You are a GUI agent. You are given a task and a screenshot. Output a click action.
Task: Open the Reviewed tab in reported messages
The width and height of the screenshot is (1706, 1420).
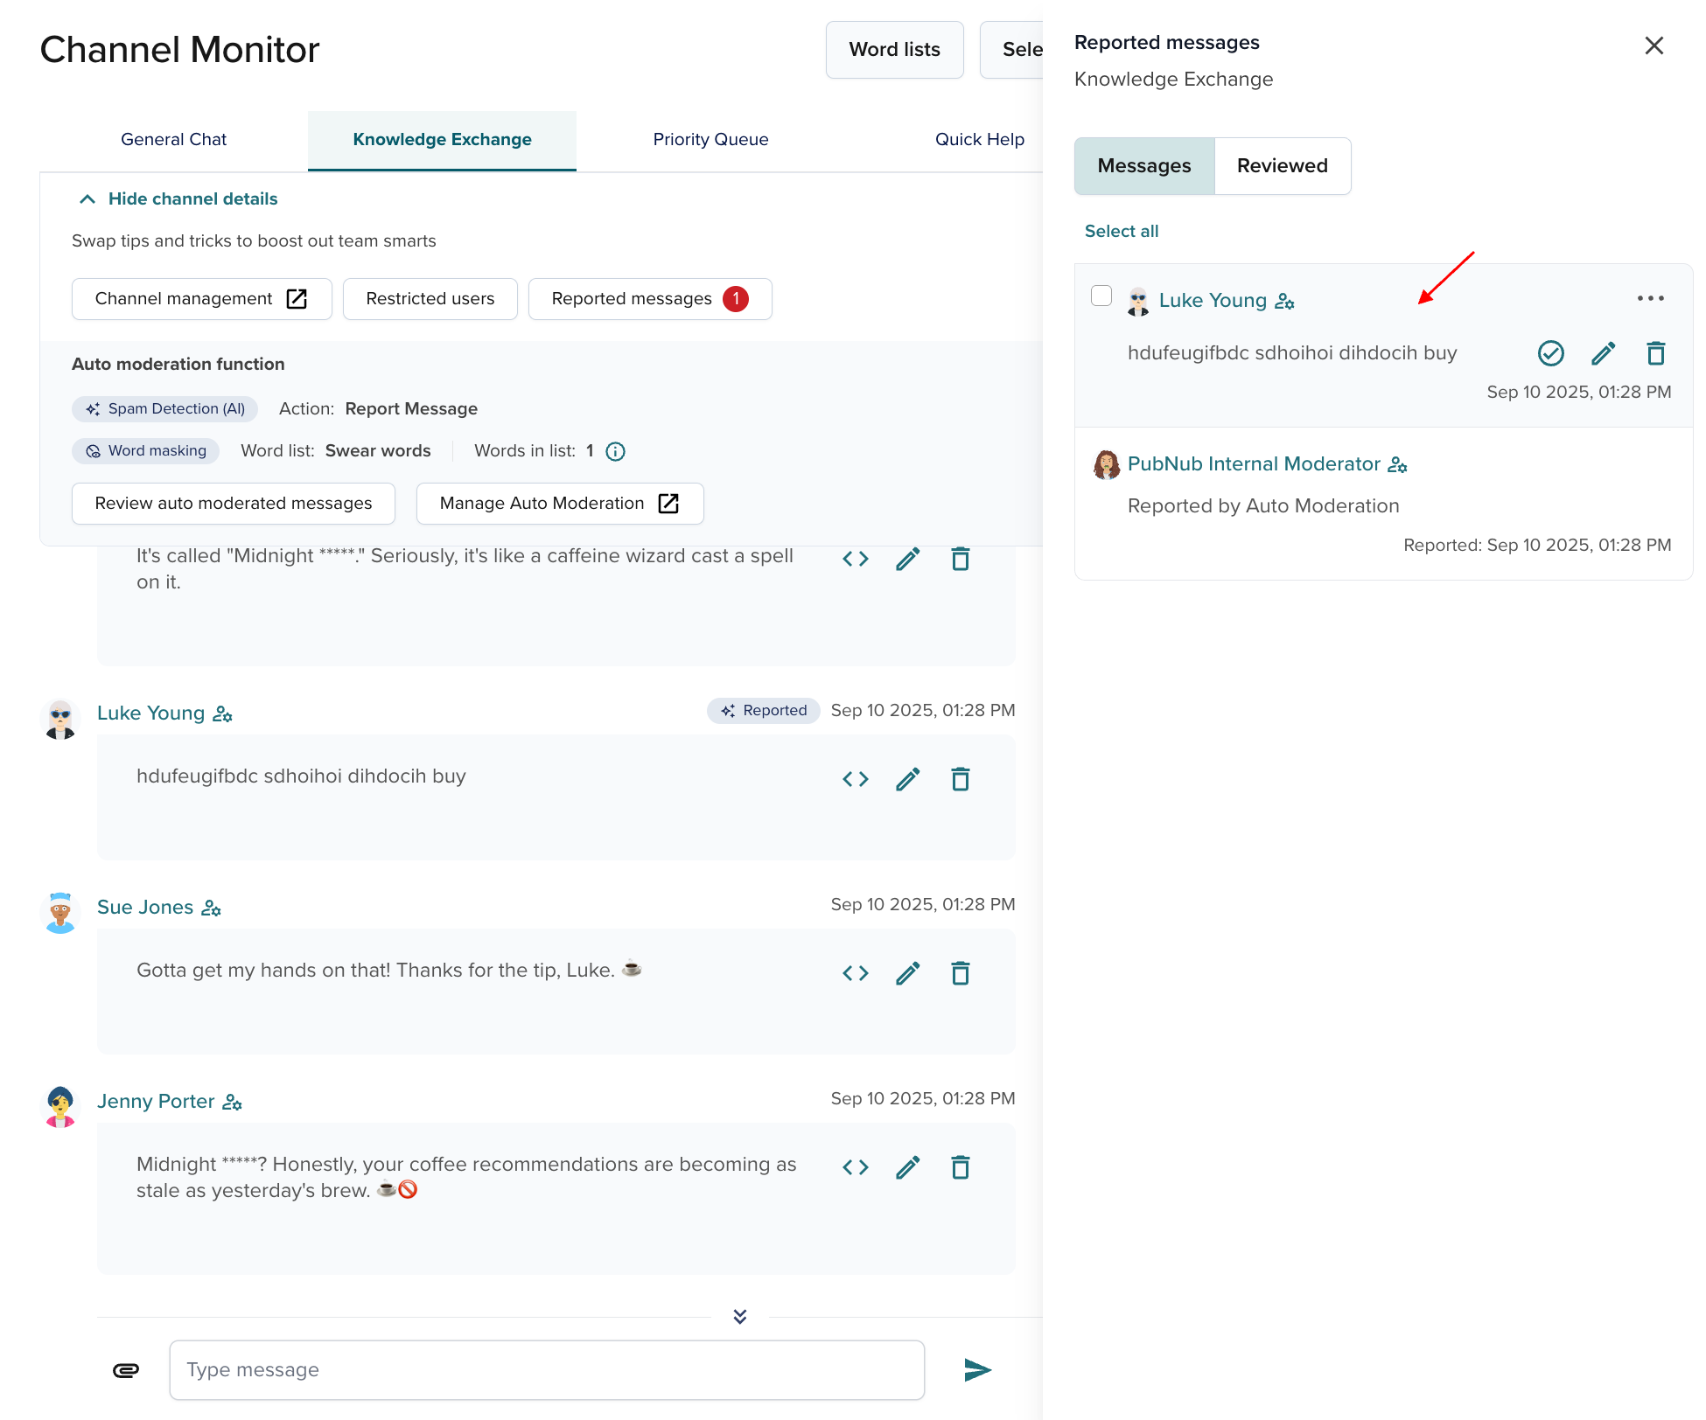tap(1282, 166)
